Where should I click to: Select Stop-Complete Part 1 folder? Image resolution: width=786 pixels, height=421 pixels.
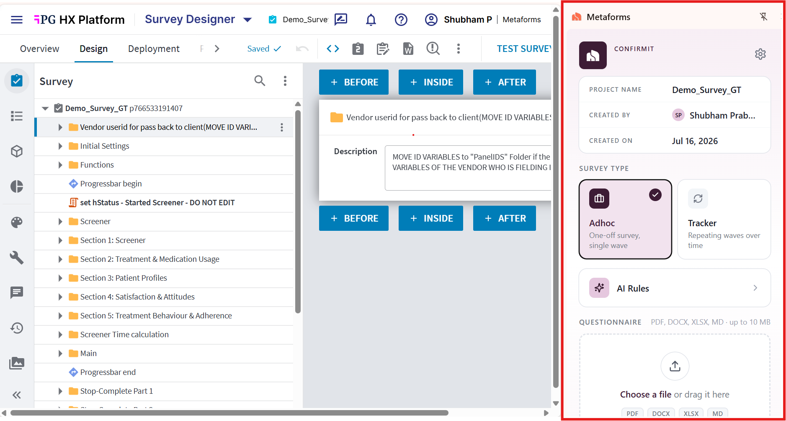[x=116, y=391]
